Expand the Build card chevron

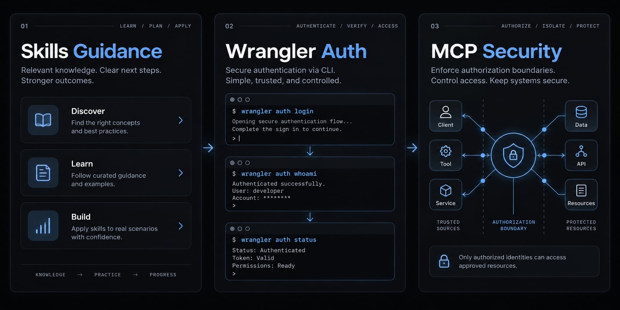click(x=181, y=226)
